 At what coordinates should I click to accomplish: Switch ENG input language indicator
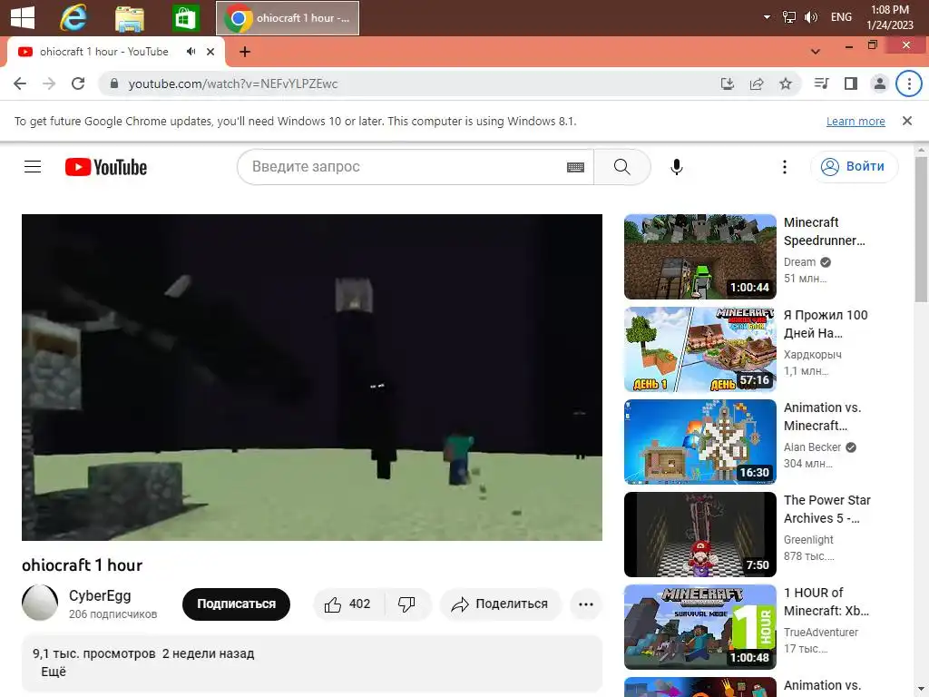click(x=841, y=17)
